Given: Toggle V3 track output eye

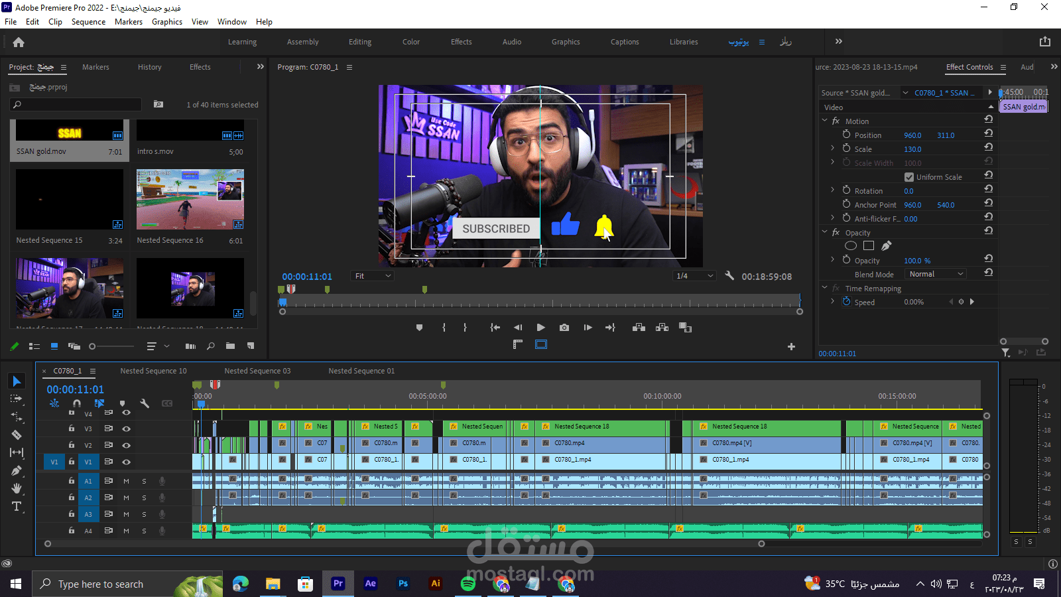Looking at the screenshot, I should coord(126,429).
